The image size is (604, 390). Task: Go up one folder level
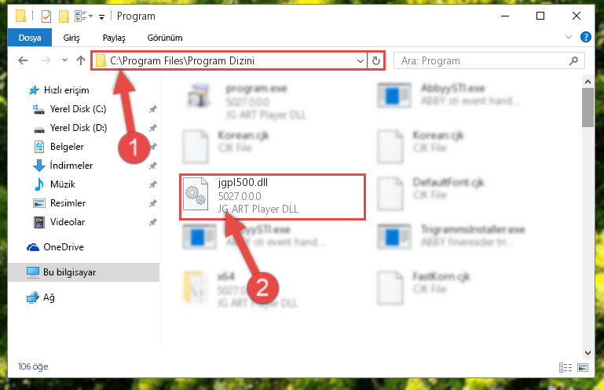(x=81, y=60)
